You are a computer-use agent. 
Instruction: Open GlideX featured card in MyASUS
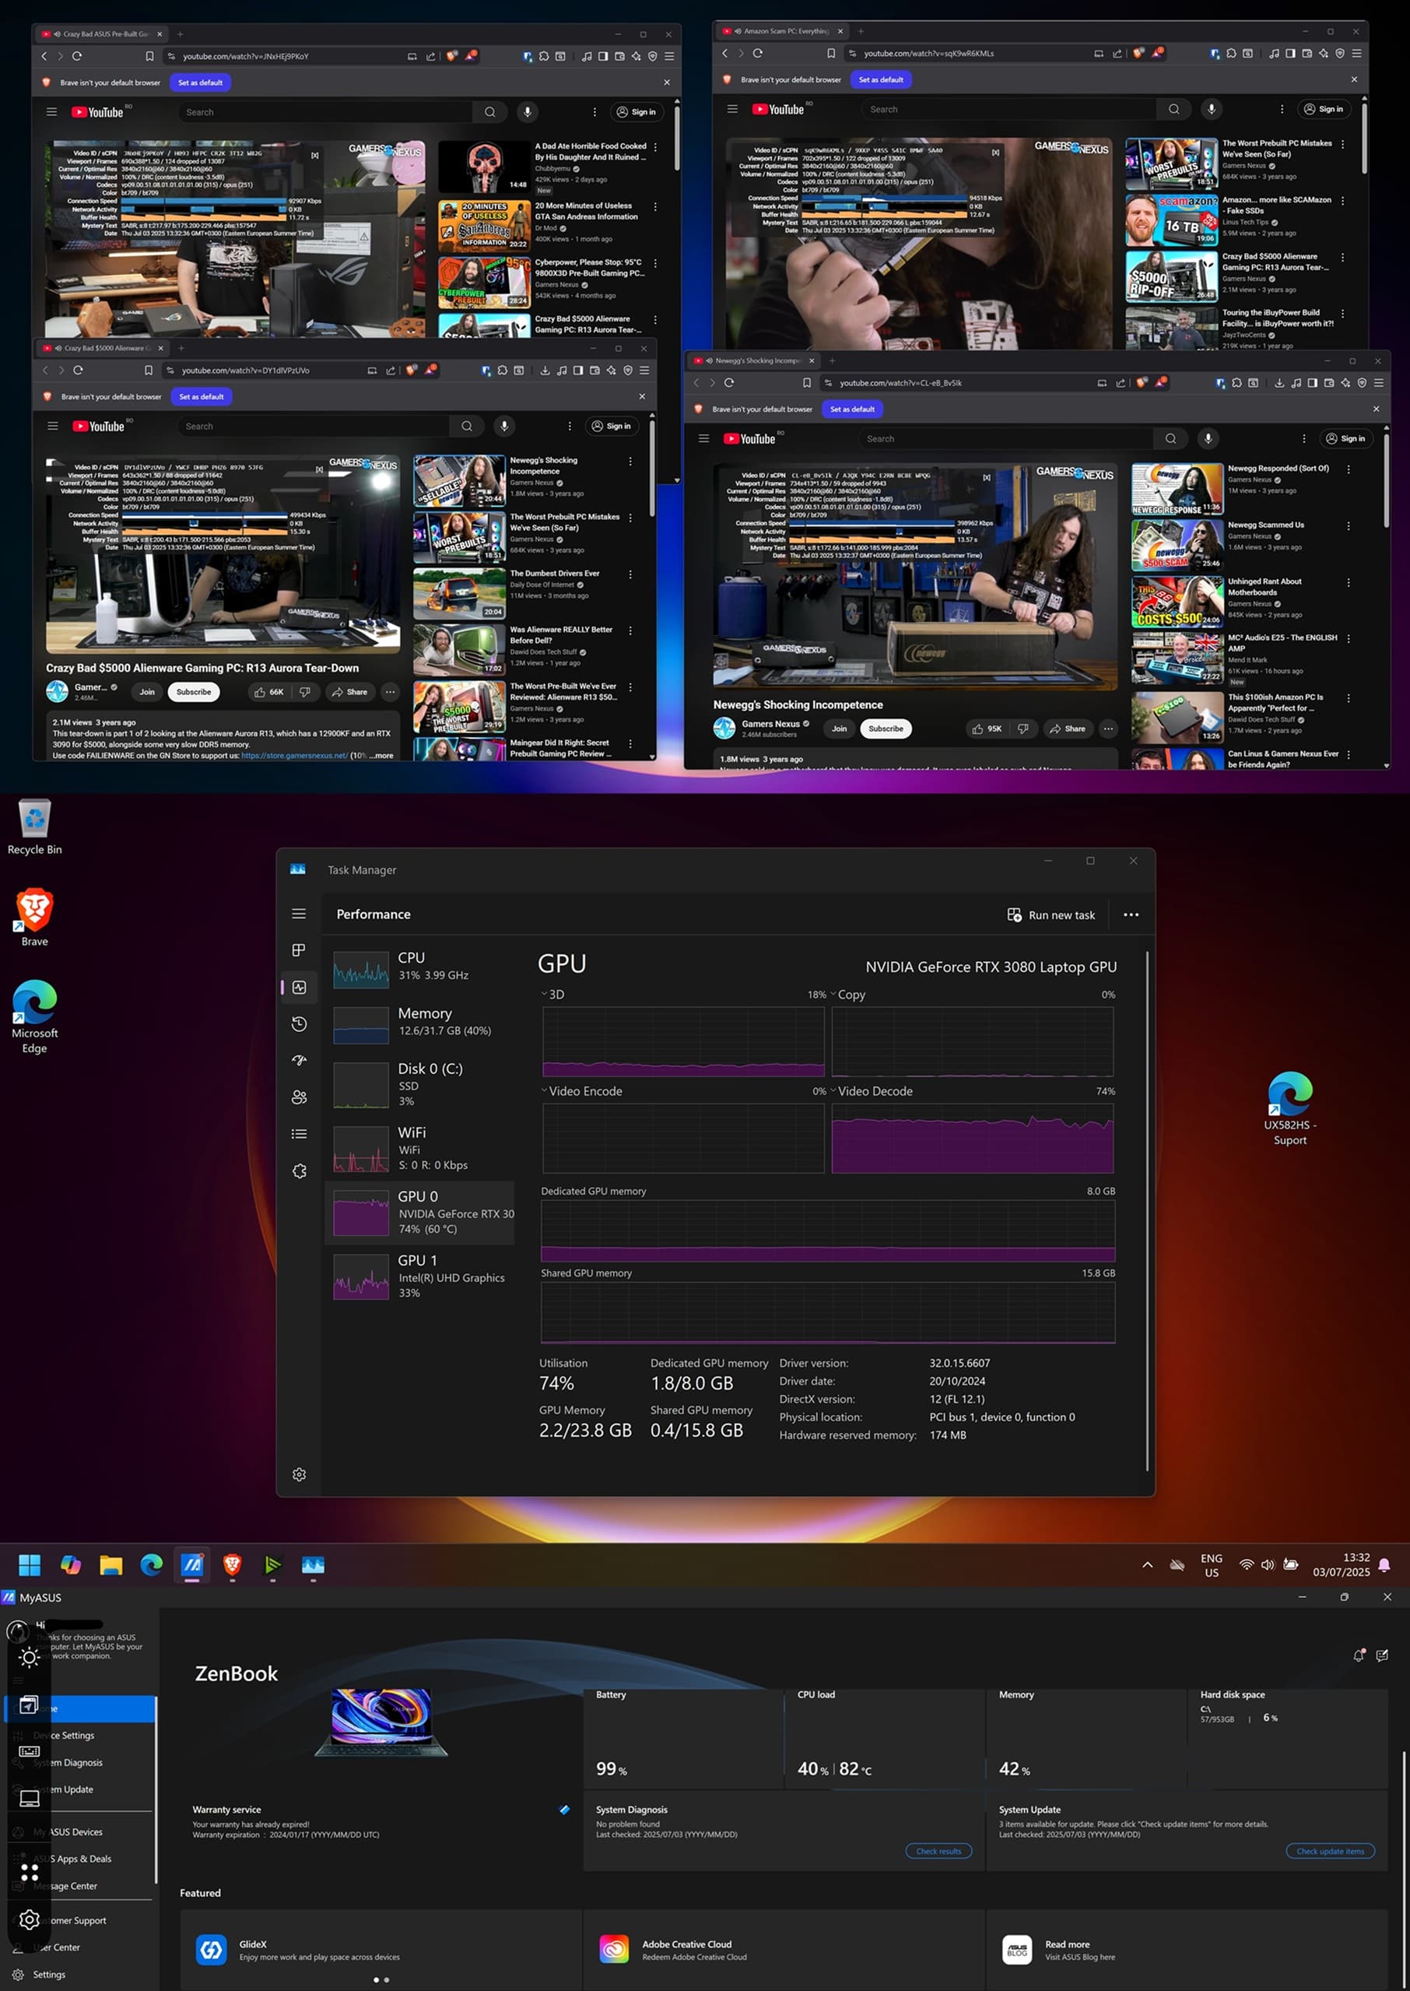[x=381, y=1949]
